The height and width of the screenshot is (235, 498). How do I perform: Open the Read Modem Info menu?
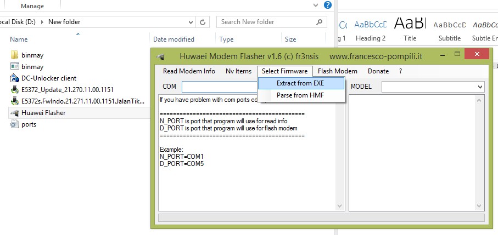189,71
